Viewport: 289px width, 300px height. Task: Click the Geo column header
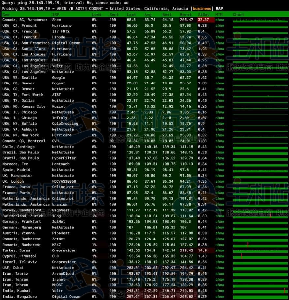click(6, 15)
